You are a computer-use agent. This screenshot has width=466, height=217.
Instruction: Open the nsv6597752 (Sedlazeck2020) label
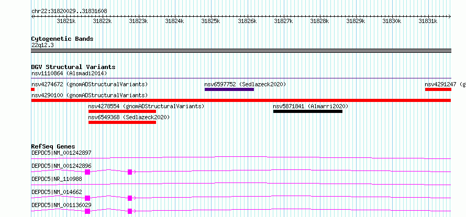[245, 84]
